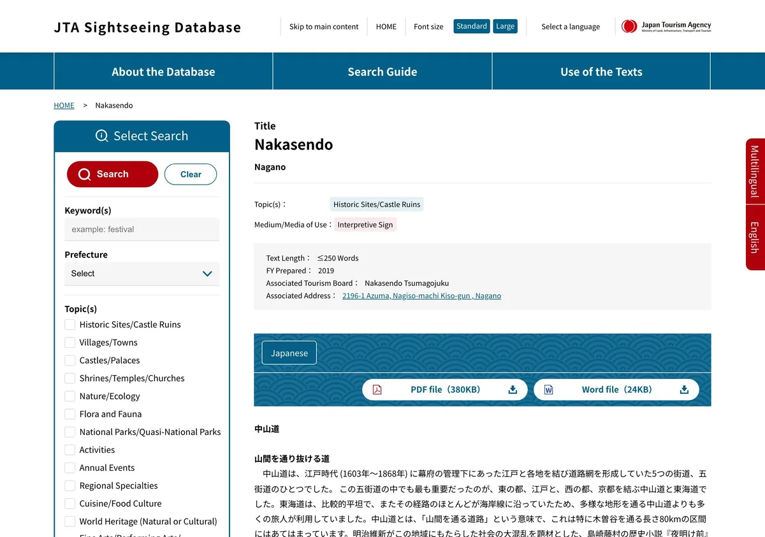Click the Clear button

(x=191, y=175)
